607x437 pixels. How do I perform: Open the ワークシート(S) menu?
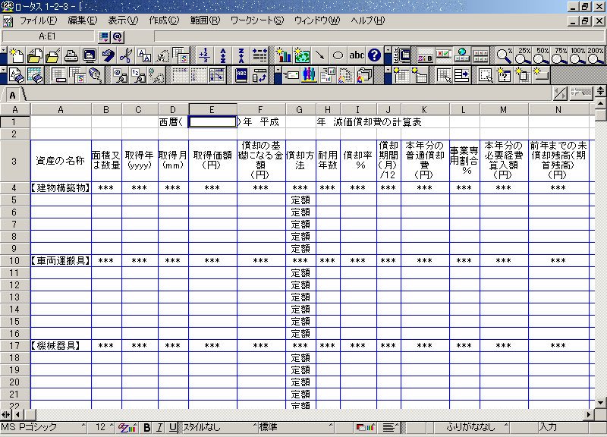click(x=256, y=20)
